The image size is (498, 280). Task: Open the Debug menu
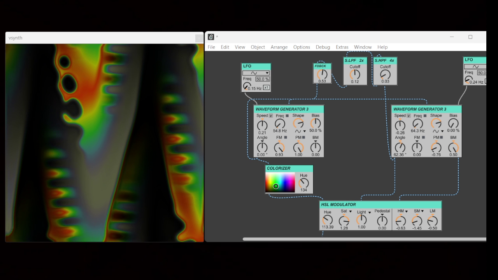click(x=323, y=47)
